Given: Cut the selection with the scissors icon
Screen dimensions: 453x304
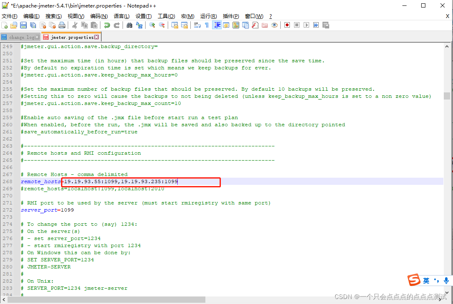Looking at the screenshot, I should pos(75,25).
